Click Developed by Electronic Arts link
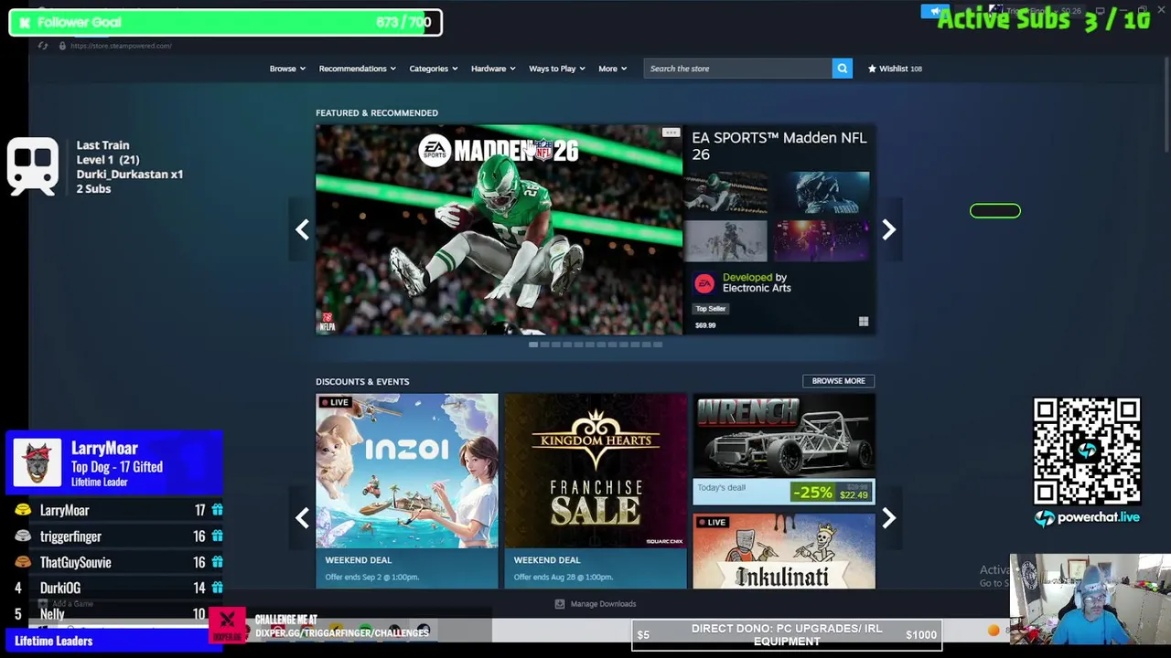The image size is (1171, 658). click(x=757, y=282)
